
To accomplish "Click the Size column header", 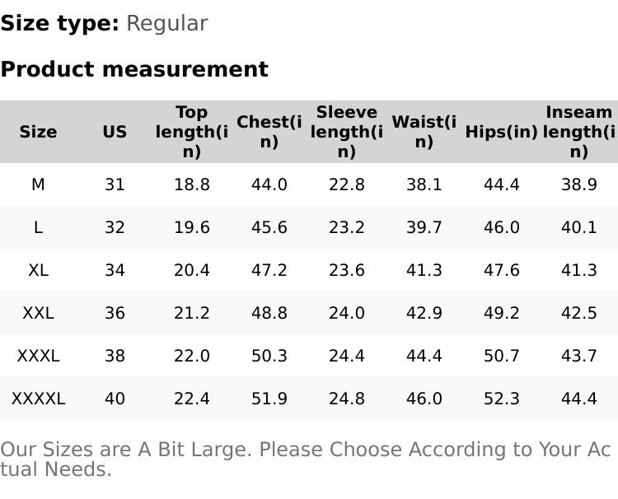I will (38, 132).
